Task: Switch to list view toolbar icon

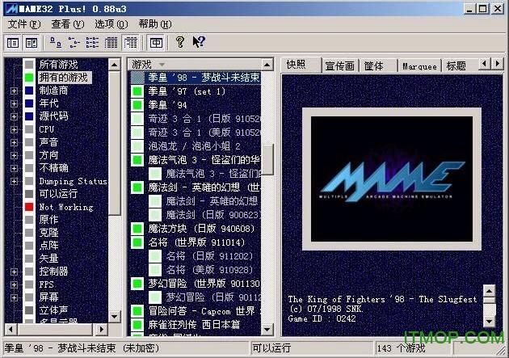Action: [93, 43]
